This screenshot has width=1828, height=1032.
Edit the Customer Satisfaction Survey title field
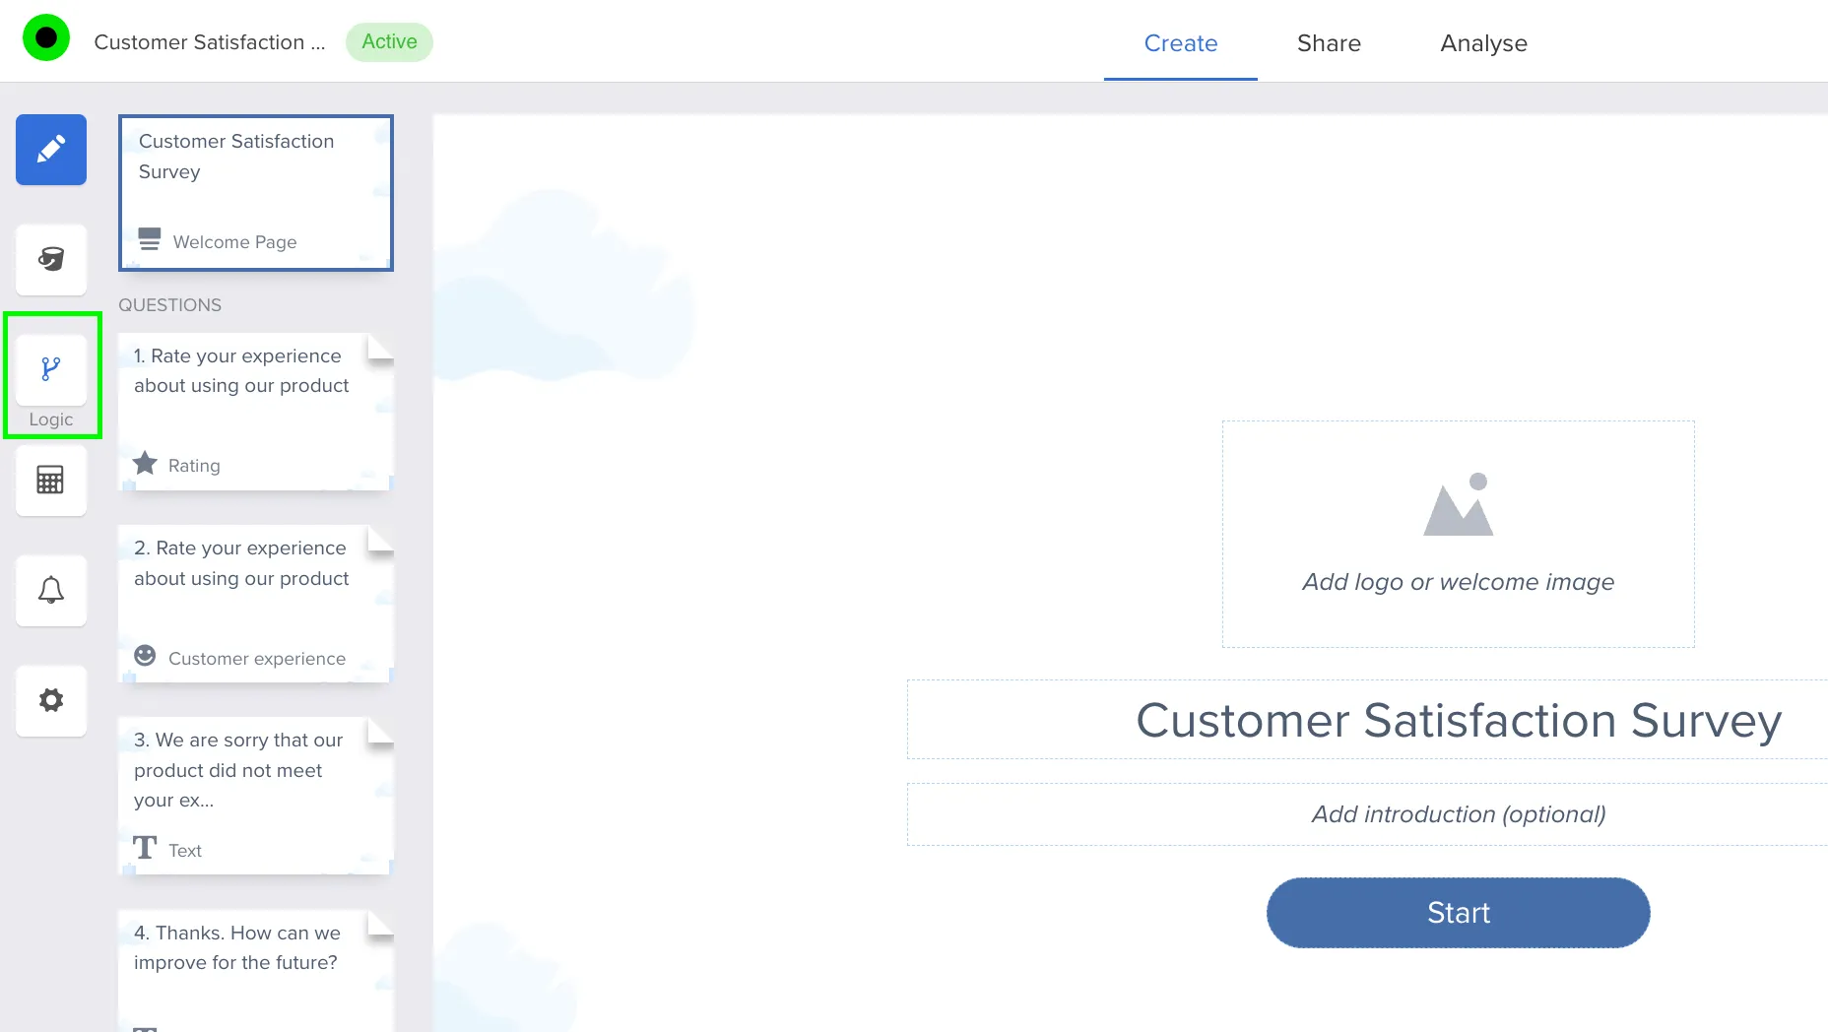click(1458, 720)
